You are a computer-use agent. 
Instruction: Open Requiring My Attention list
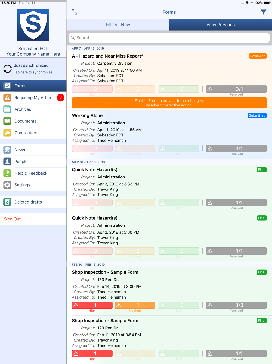[x=33, y=97]
